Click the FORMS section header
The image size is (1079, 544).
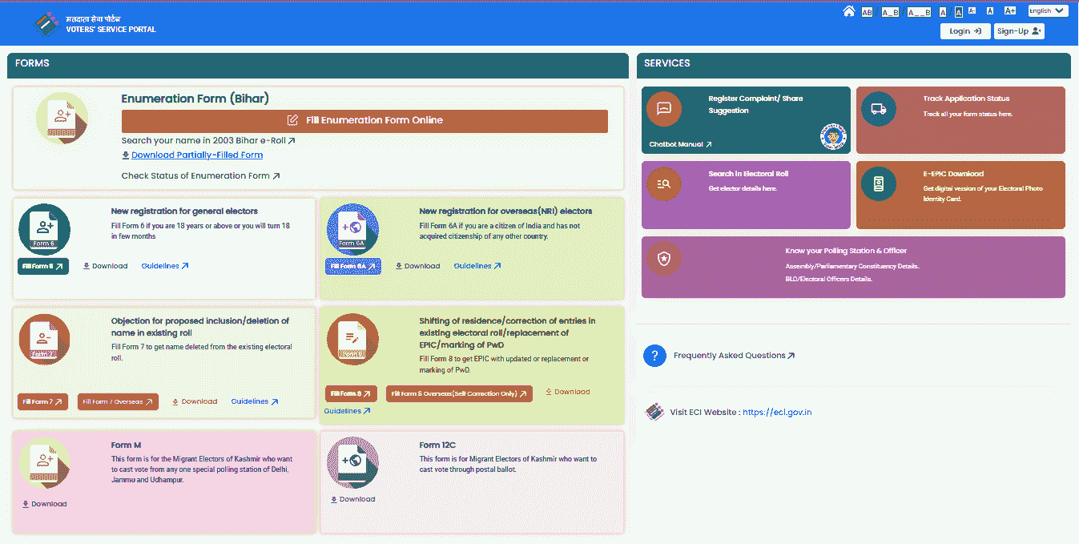(x=318, y=65)
